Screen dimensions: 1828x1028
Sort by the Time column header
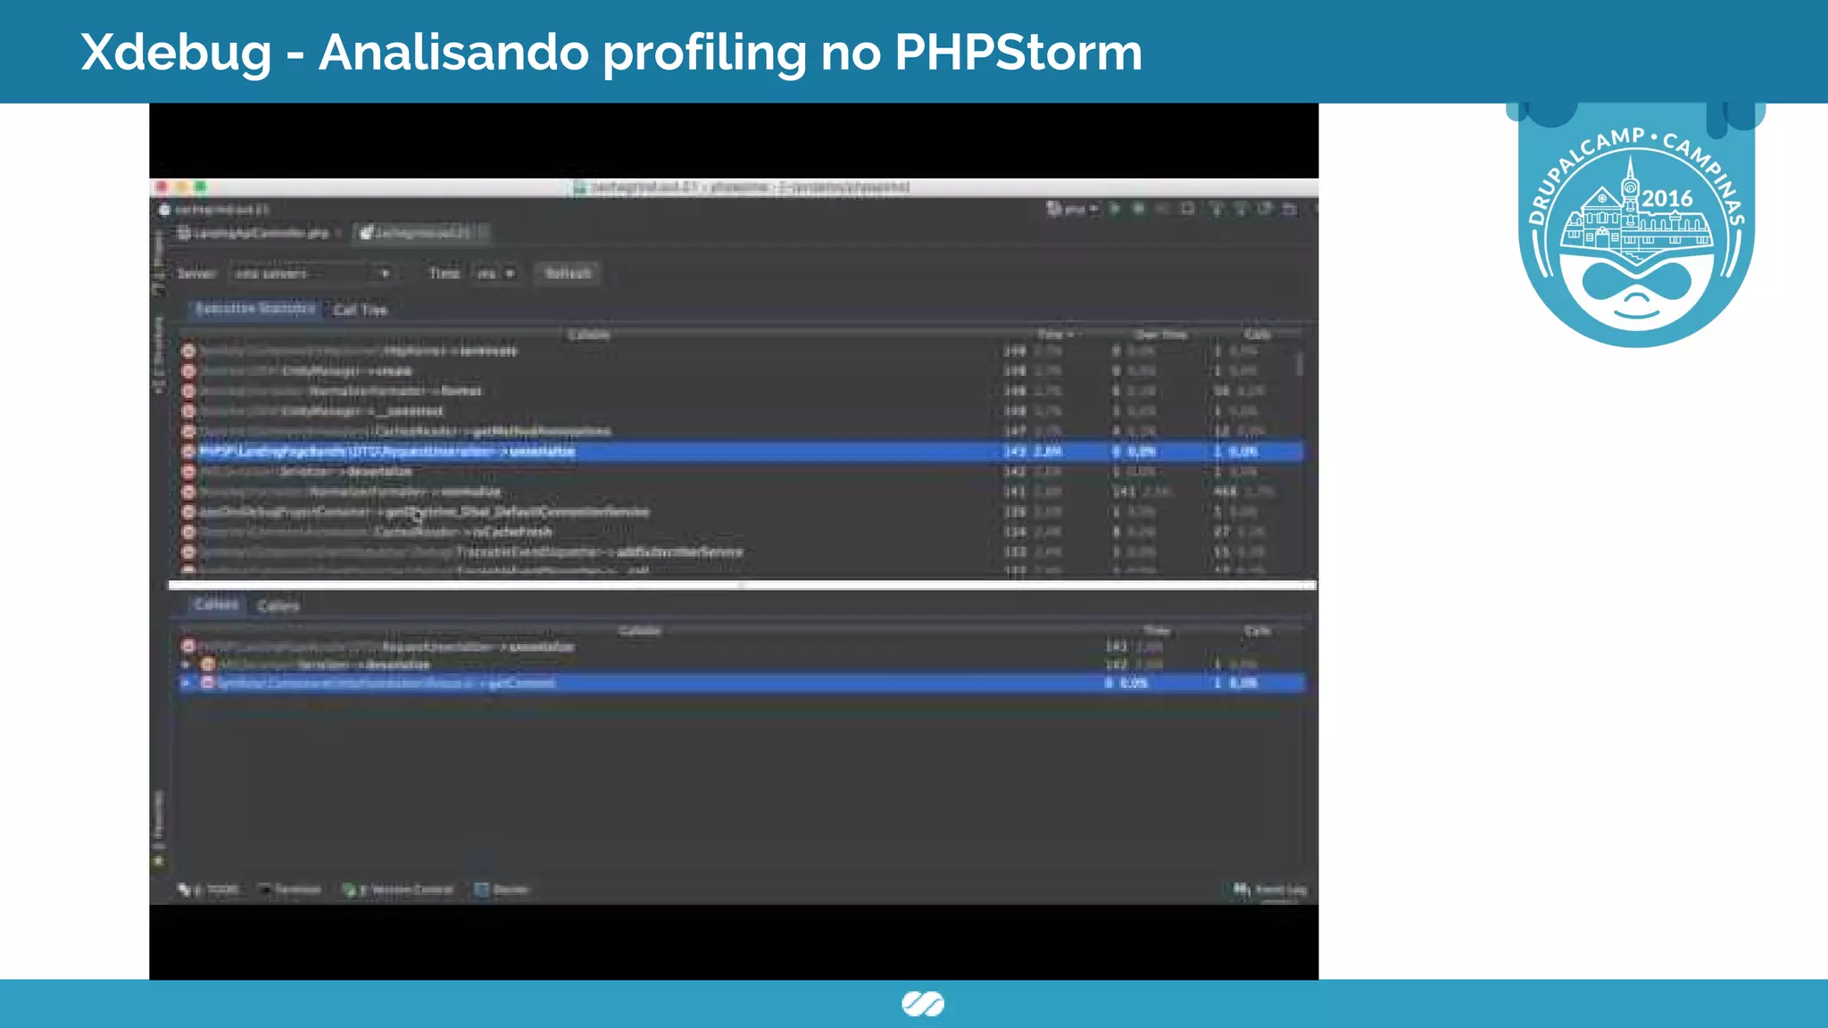point(1055,335)
